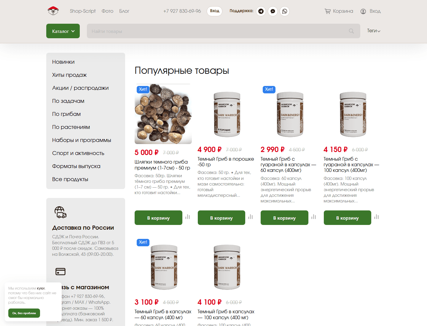Open Messenger support chat icon
Viewport: 427px width, 326px height.
pyautogui.click(x=273, y=11)
